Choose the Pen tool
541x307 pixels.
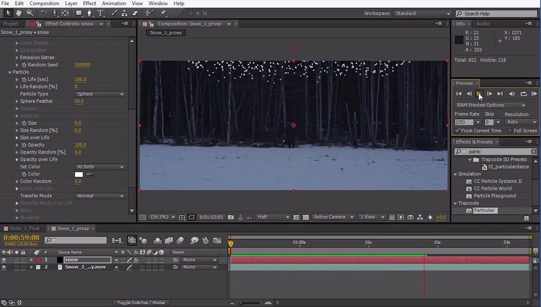click(x=90, y=13)
